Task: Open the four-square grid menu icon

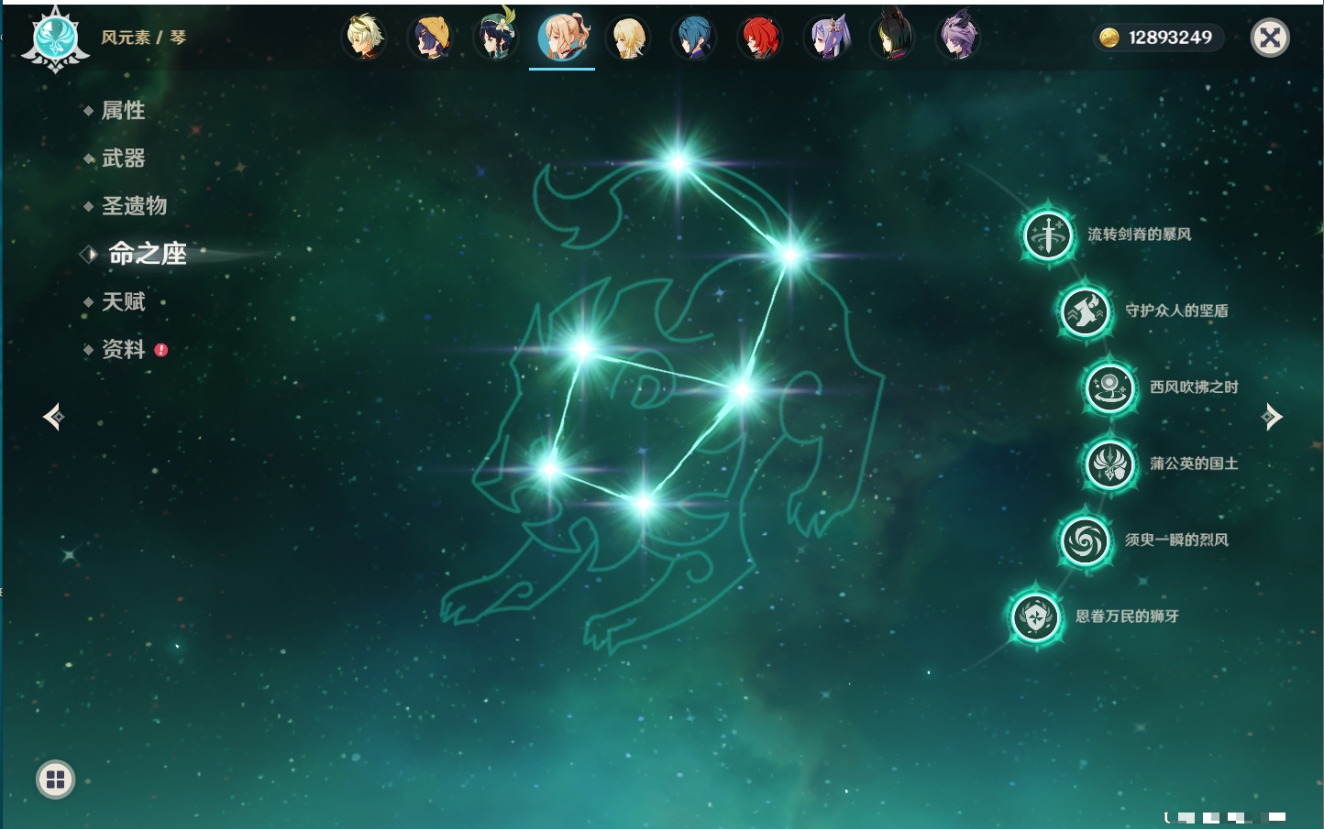Action: click(55, 780)
